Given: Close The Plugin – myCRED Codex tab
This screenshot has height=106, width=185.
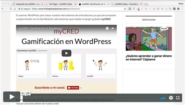Looking at the screenshot, I should tap(75, 4).
